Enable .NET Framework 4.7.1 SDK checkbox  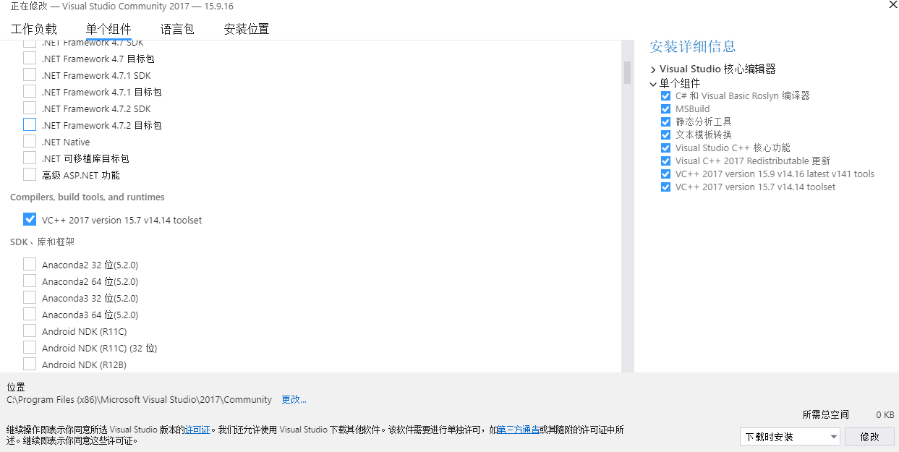coord(30,75)
